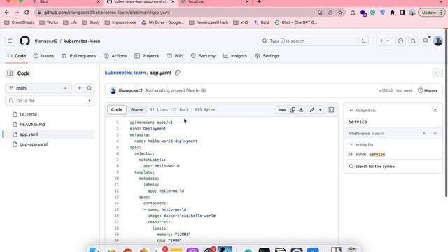
Task: Copy raw file contents
Action: coord(293,110)
